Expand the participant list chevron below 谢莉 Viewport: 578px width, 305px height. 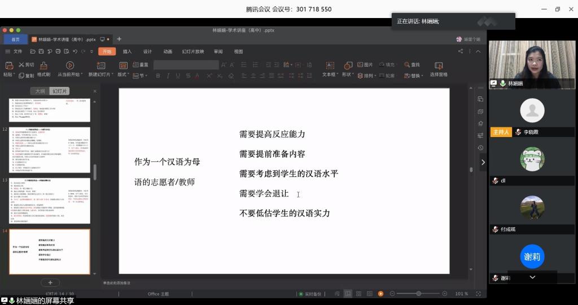click(x=532, y=277)
